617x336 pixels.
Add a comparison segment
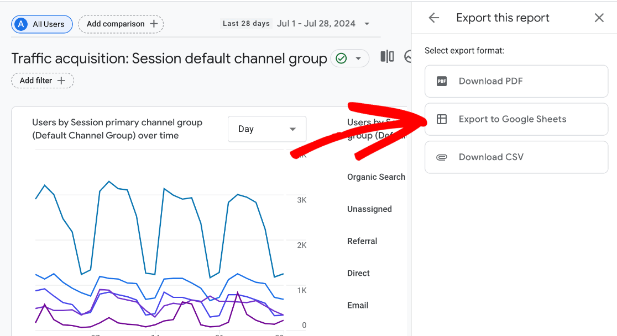click(x=121, y=24)
